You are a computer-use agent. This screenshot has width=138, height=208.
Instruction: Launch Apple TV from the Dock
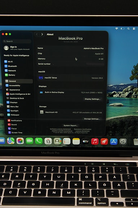click(x=85, y=141)
